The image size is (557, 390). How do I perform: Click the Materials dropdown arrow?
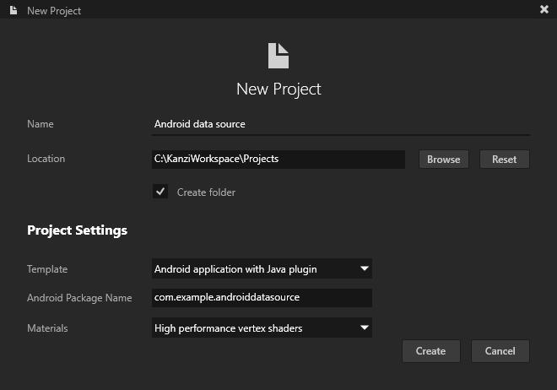coord(364,328)
